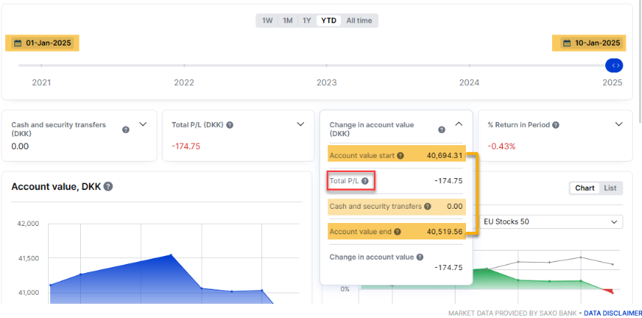The image size is (642, 318).
Task: Click the blue timeline range slider handle
Action: (x=614, y=66)
